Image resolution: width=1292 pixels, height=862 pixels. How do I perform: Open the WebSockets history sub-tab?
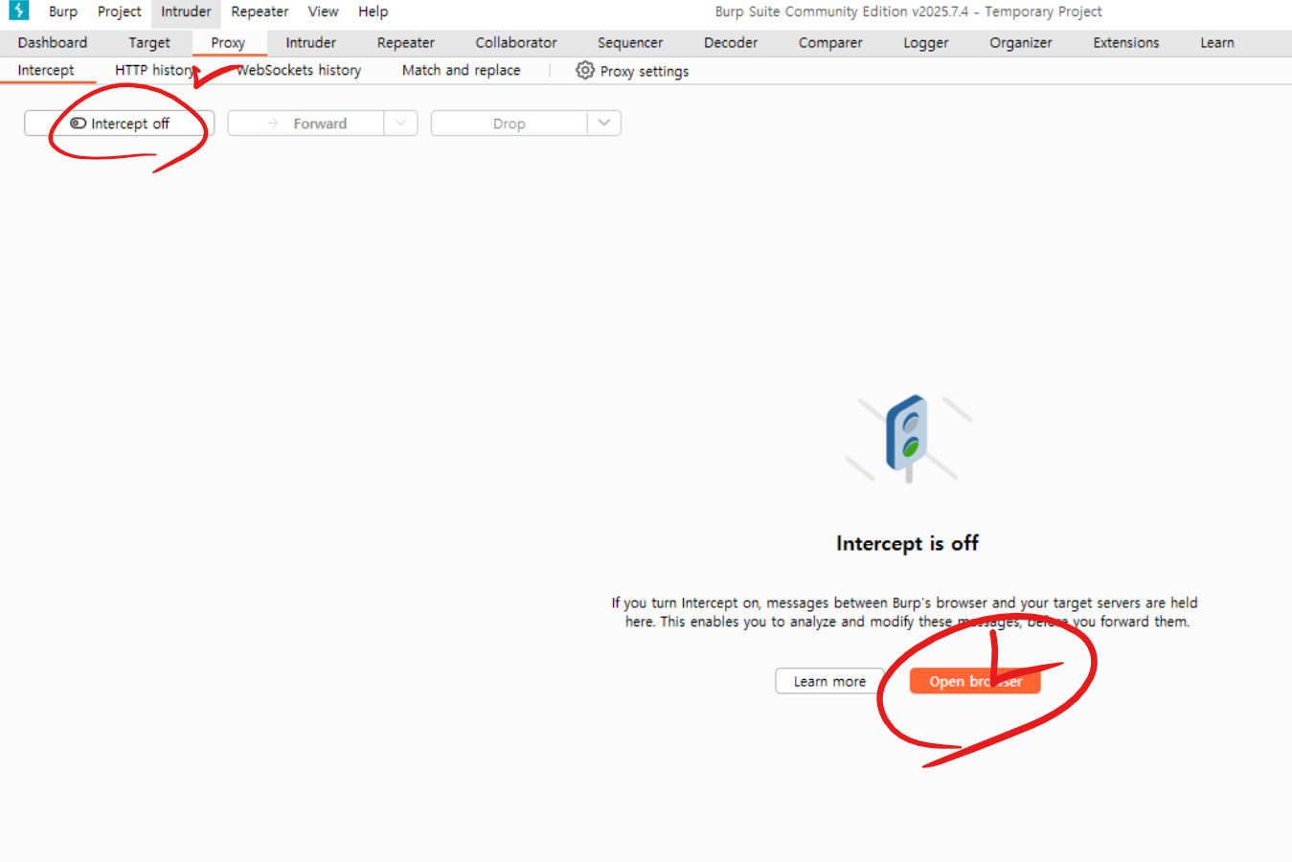(299, 70)
